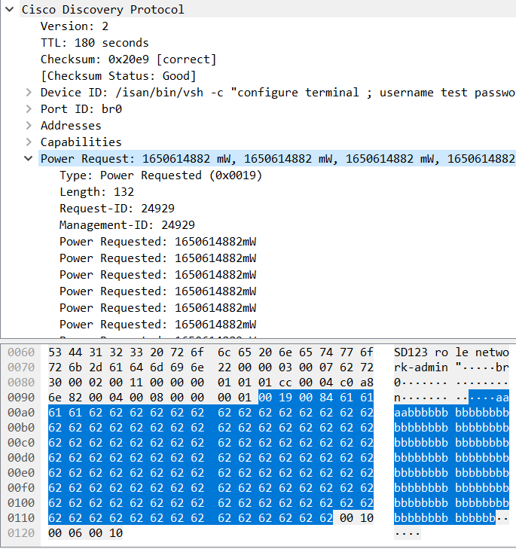
Task: Select Type: Power Requested (0x0019) row
Action: tap(160, 175)
